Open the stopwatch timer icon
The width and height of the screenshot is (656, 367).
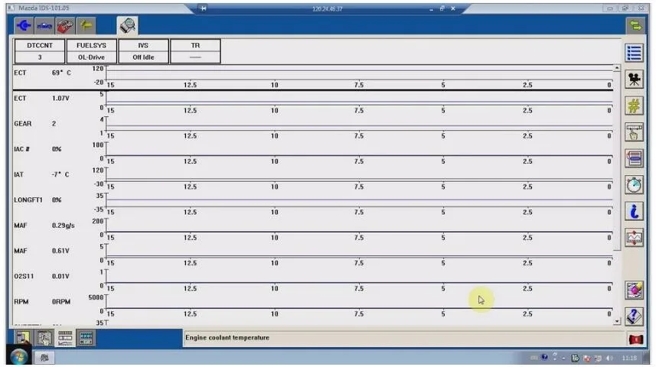[634, 185]
